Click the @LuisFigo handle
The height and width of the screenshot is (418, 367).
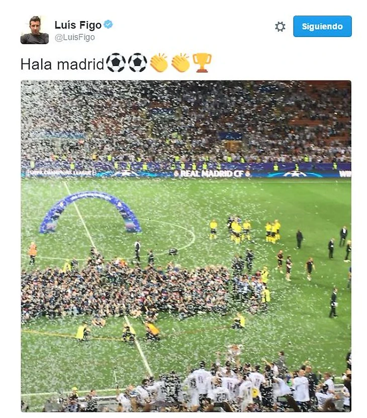74,37
